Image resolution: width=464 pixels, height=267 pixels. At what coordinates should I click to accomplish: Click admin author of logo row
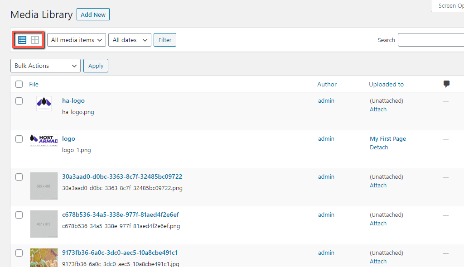(x=326, y=138)
